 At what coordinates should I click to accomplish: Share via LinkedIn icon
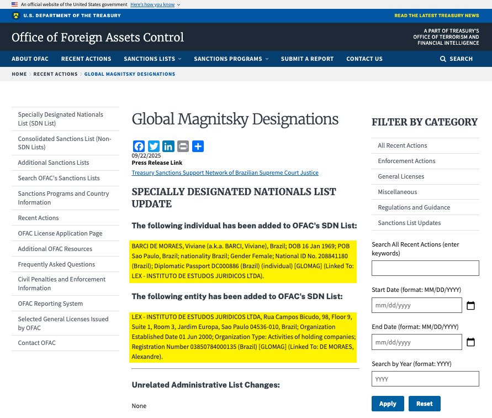tap(168, 147)
